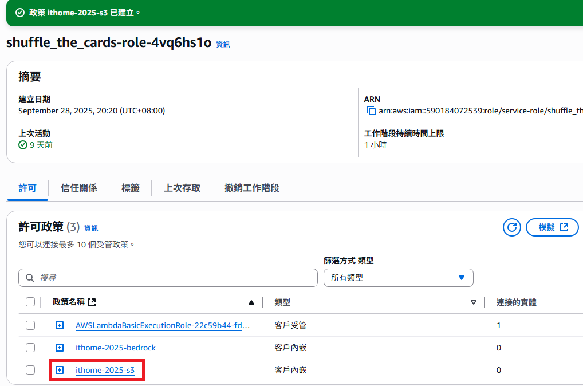Open the ithome-2025-s3 policy link
The width and height of the screenshot is (583, 386).
pos(105,370)
